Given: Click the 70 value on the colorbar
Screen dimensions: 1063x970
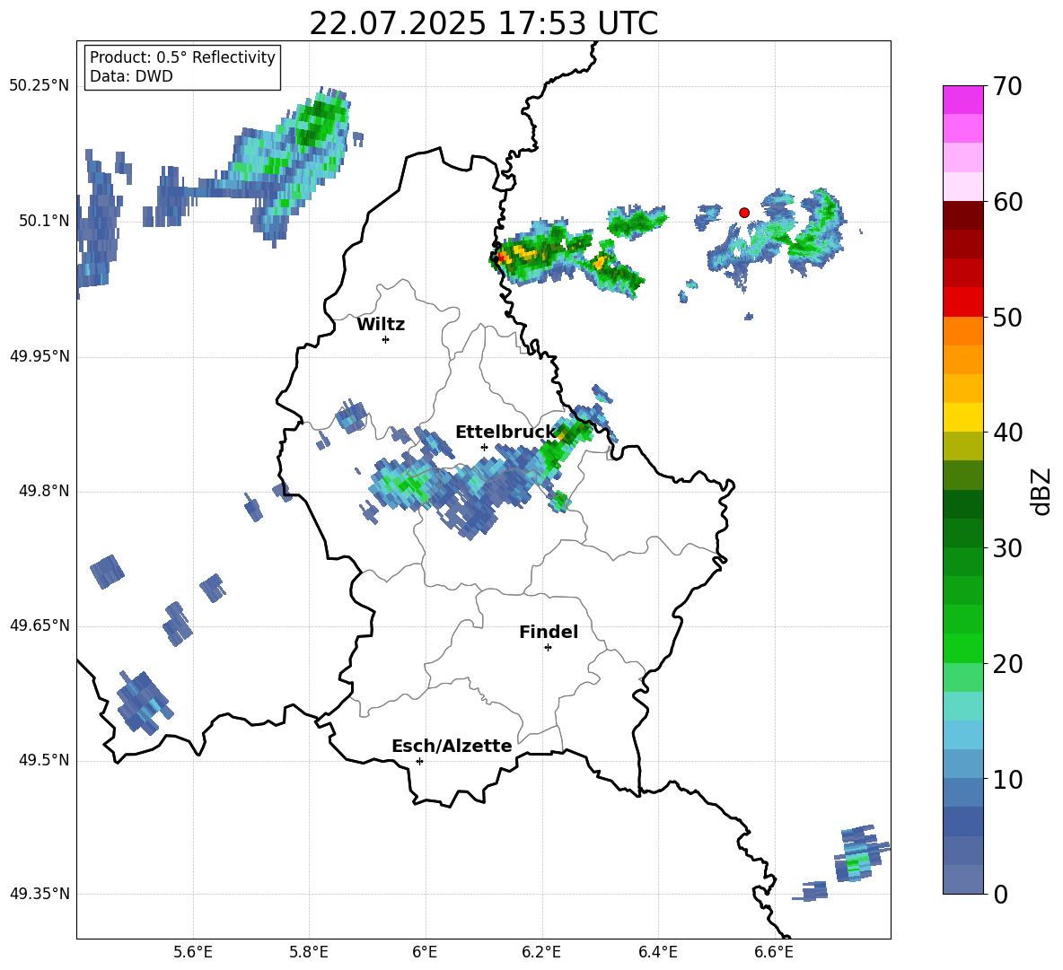Looking at the screenshot, I should pyautogui.click(x=1007, y=86).
